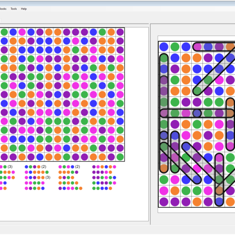Click the individually circled blue dot in right grid
Image resolution: width=235 pixels, height=235 pixels.
click(197, 113)
